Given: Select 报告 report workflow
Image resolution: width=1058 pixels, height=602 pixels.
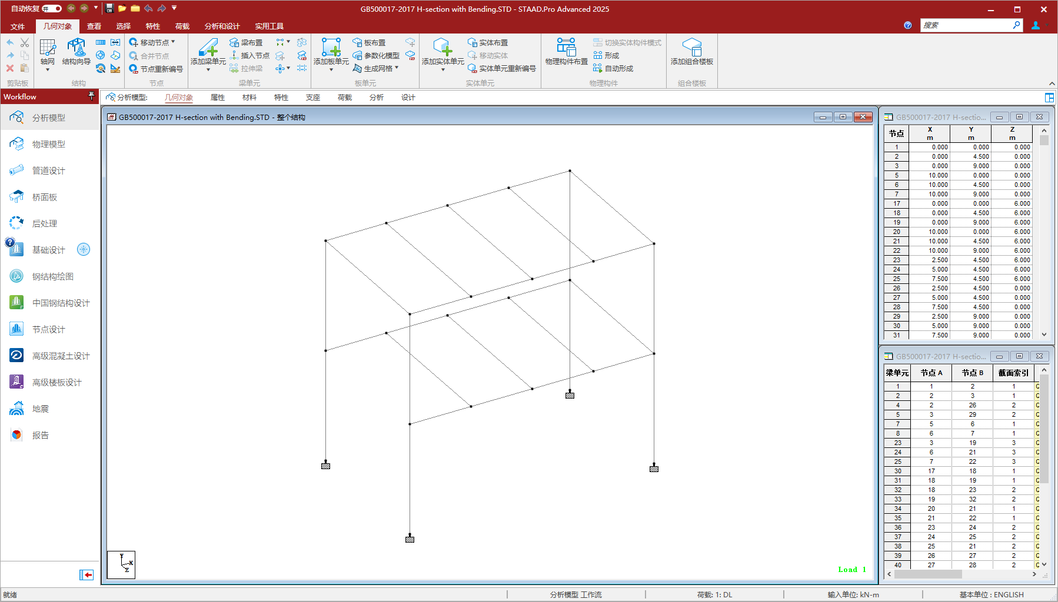Looking at the screenshot, I should [x=50, y=435].
